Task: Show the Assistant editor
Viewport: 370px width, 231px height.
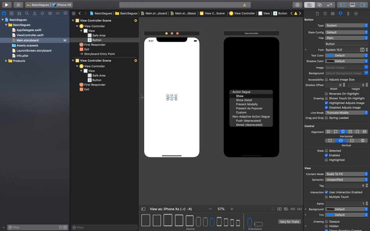Action: tap(319, 5)
